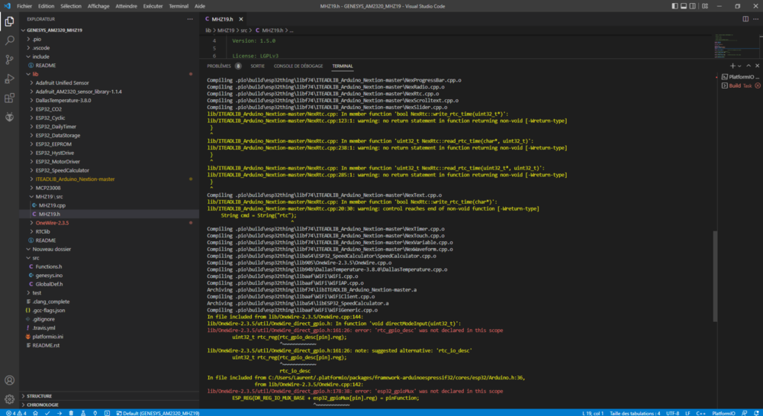Open the Run and Debug view

coord(9,79)
